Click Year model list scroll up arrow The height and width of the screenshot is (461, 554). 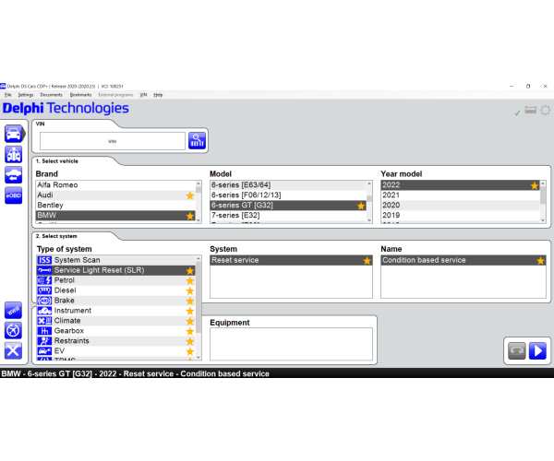(543, 183)
